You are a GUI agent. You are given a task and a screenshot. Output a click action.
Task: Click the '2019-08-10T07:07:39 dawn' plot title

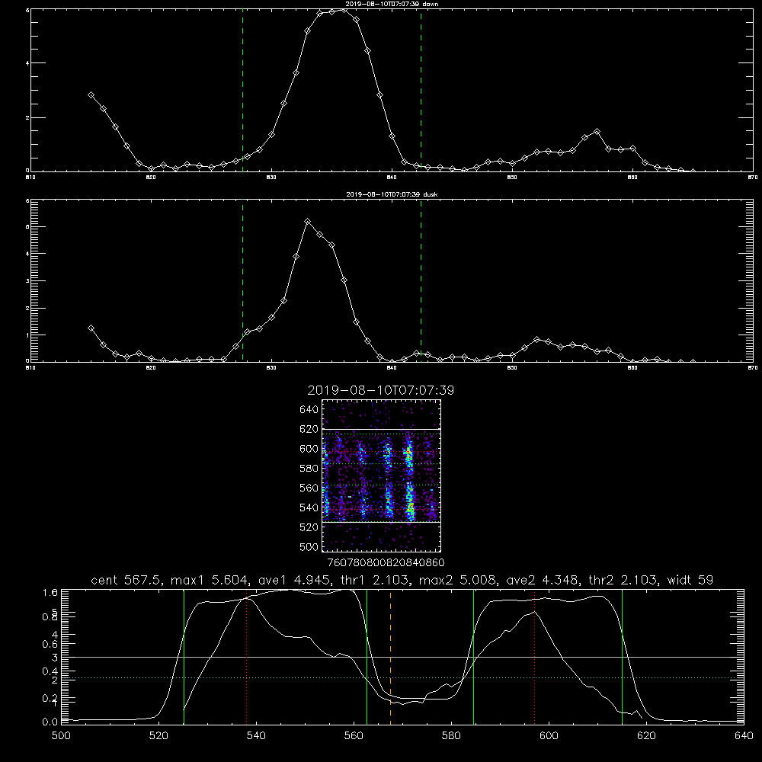pos(392,4)
